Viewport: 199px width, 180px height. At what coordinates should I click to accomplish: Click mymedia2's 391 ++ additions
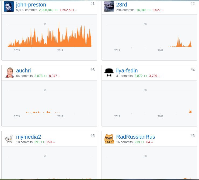(x=40, y=142)
